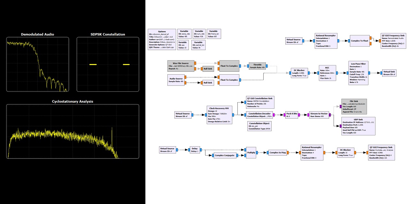
Task: Click the 'Cyclostationary Analysis' plot title
Action: click(73, 101)
